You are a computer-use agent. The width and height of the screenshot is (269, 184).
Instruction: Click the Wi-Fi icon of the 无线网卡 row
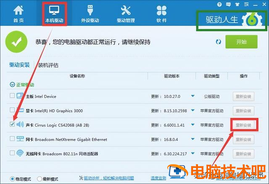20,153
